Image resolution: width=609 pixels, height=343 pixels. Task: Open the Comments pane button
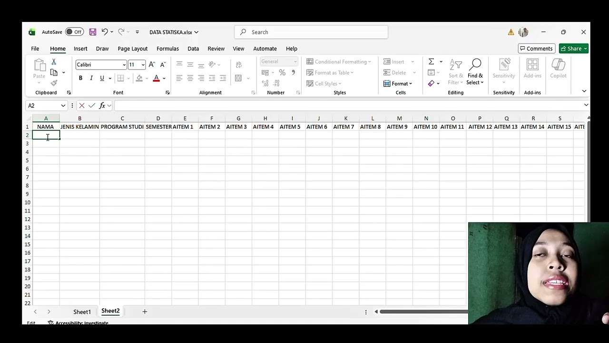536,49
